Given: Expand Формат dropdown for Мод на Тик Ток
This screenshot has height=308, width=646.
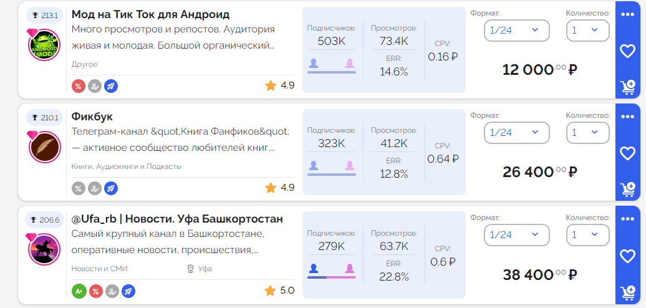Looking at the screenshot, I should [x=516, y=30].
